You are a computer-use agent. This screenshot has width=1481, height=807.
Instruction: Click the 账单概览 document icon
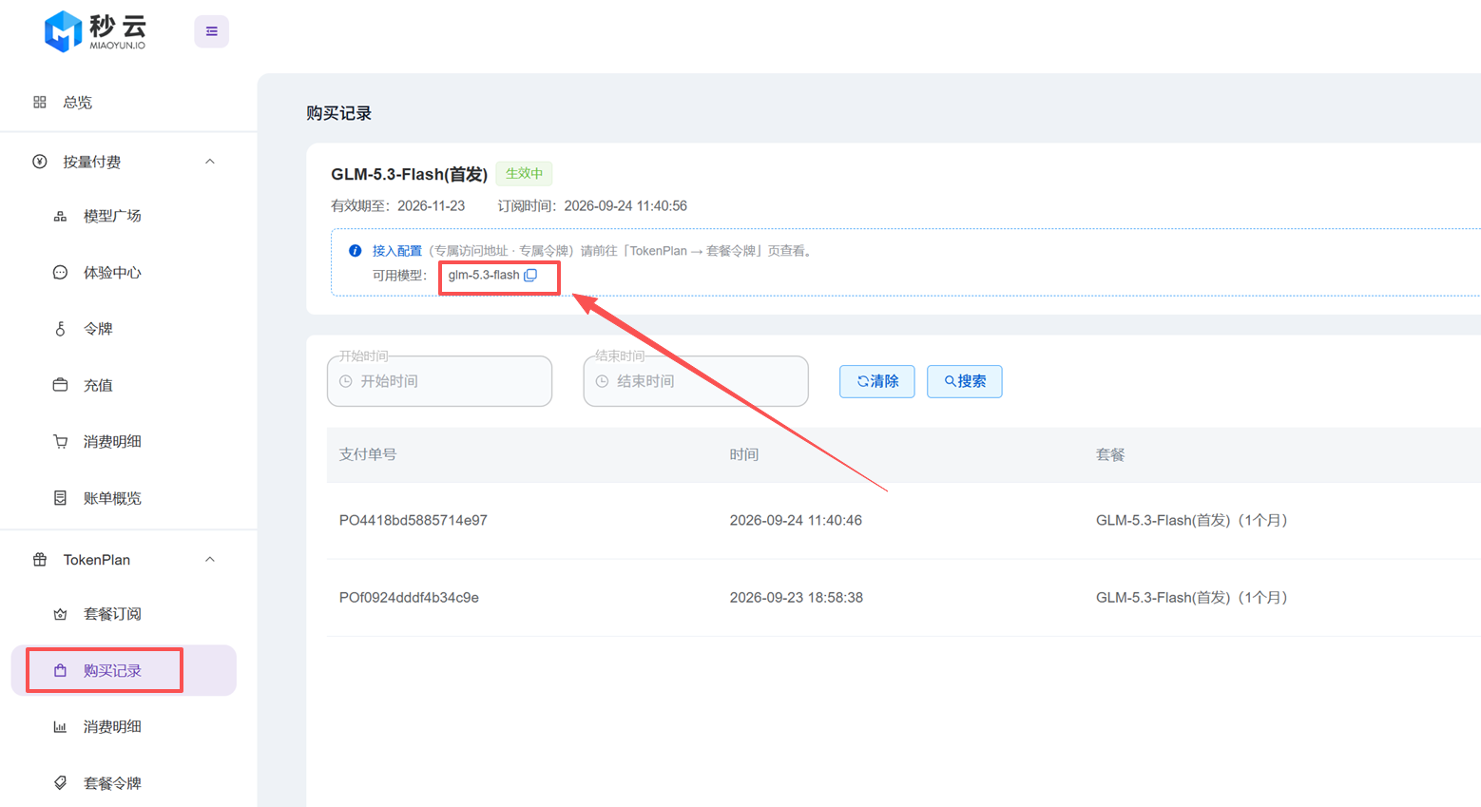[60, 498]
